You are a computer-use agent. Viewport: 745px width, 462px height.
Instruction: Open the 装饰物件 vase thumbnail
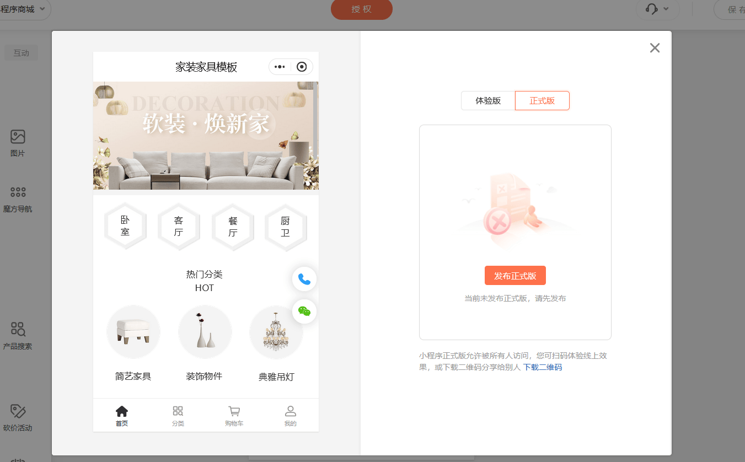click(x=205, y=332)
